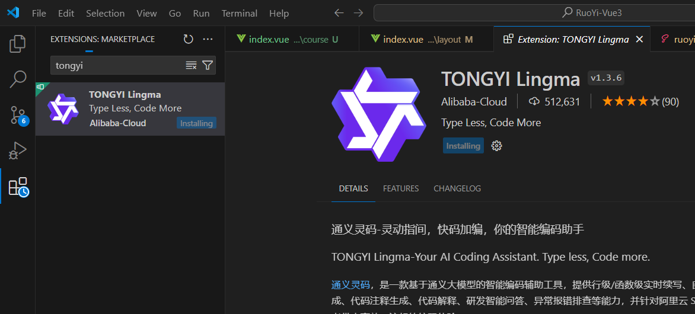Open the File menu
The width and height of the screenshot is (695, 314).
point(39,13)
